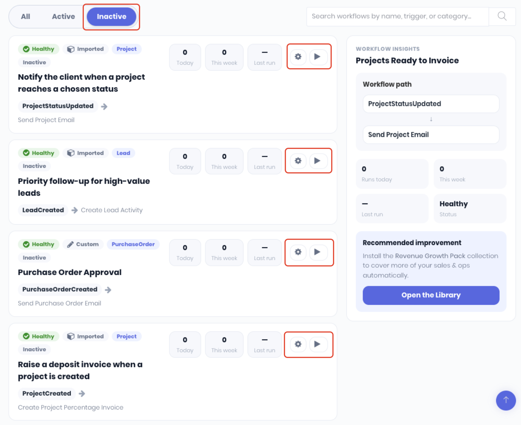Open settings for Notify the client workflow
Viewport: 521px width, 425px height.
pos(298,57)
